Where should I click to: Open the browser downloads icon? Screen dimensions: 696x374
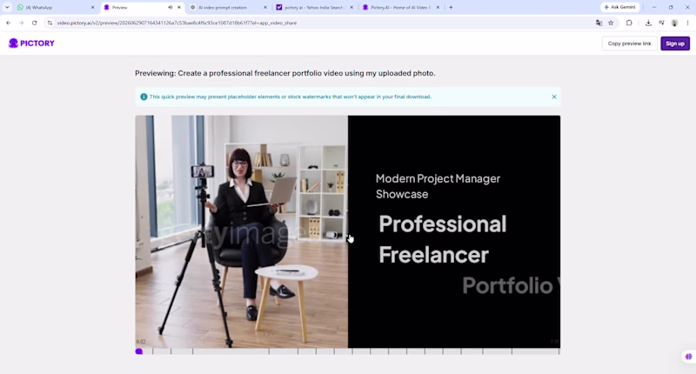(x=648, y=23)
